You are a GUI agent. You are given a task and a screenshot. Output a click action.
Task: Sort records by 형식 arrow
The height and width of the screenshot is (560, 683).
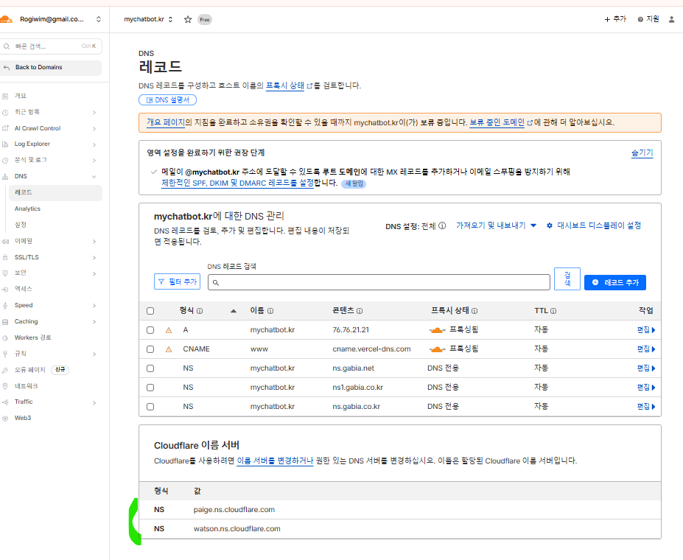click(234, 311)
